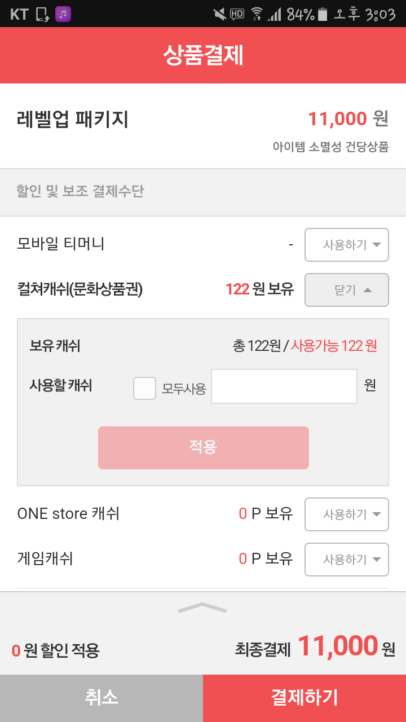Screen dimensions: 406x722
Task: Open the 게임캐쉬 사용하기 dropdown
Action: pos(346,560)
